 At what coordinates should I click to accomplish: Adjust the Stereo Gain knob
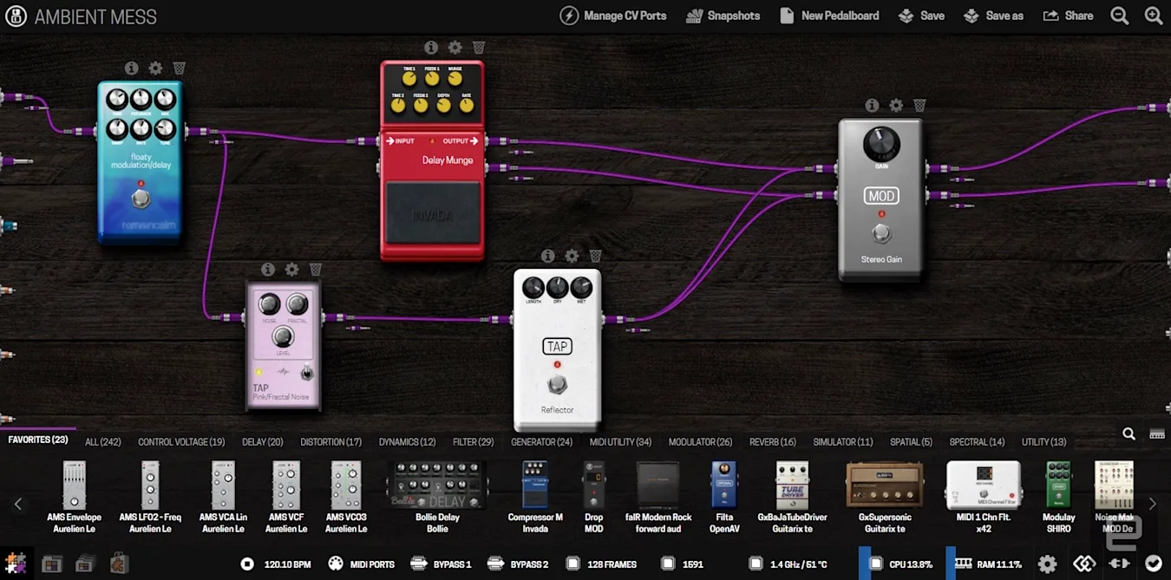(x=881, y=143)
